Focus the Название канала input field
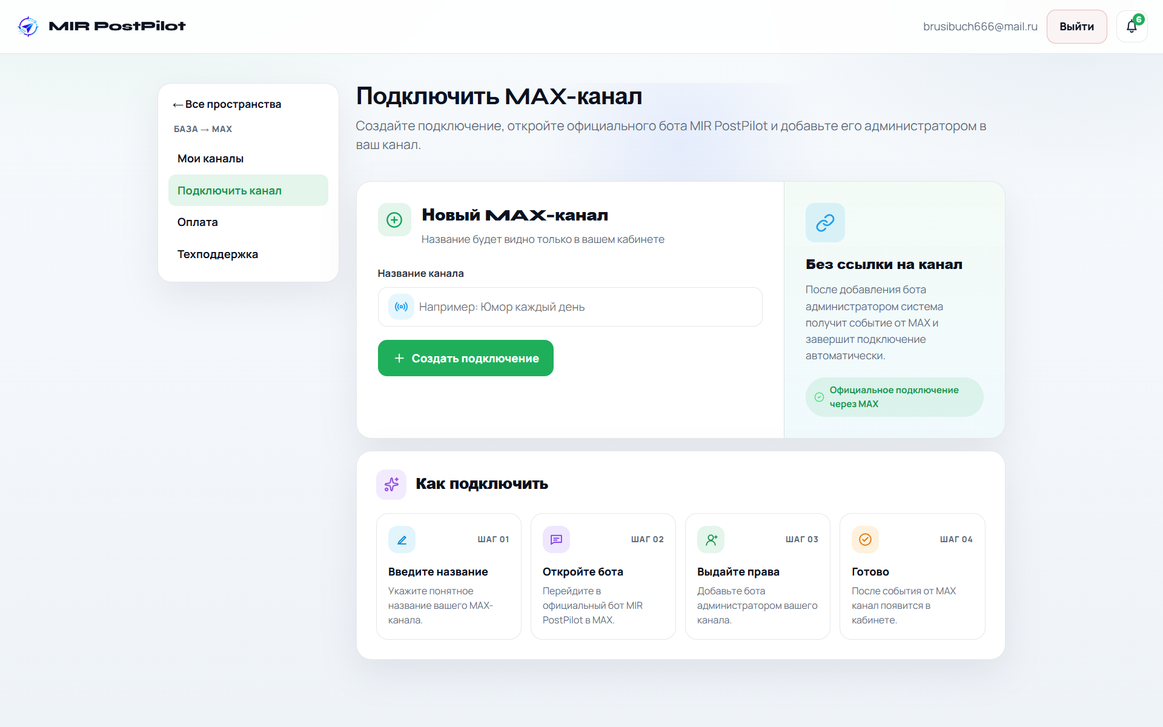This screenshot has width=1163, height=727. tap(570, 307)
